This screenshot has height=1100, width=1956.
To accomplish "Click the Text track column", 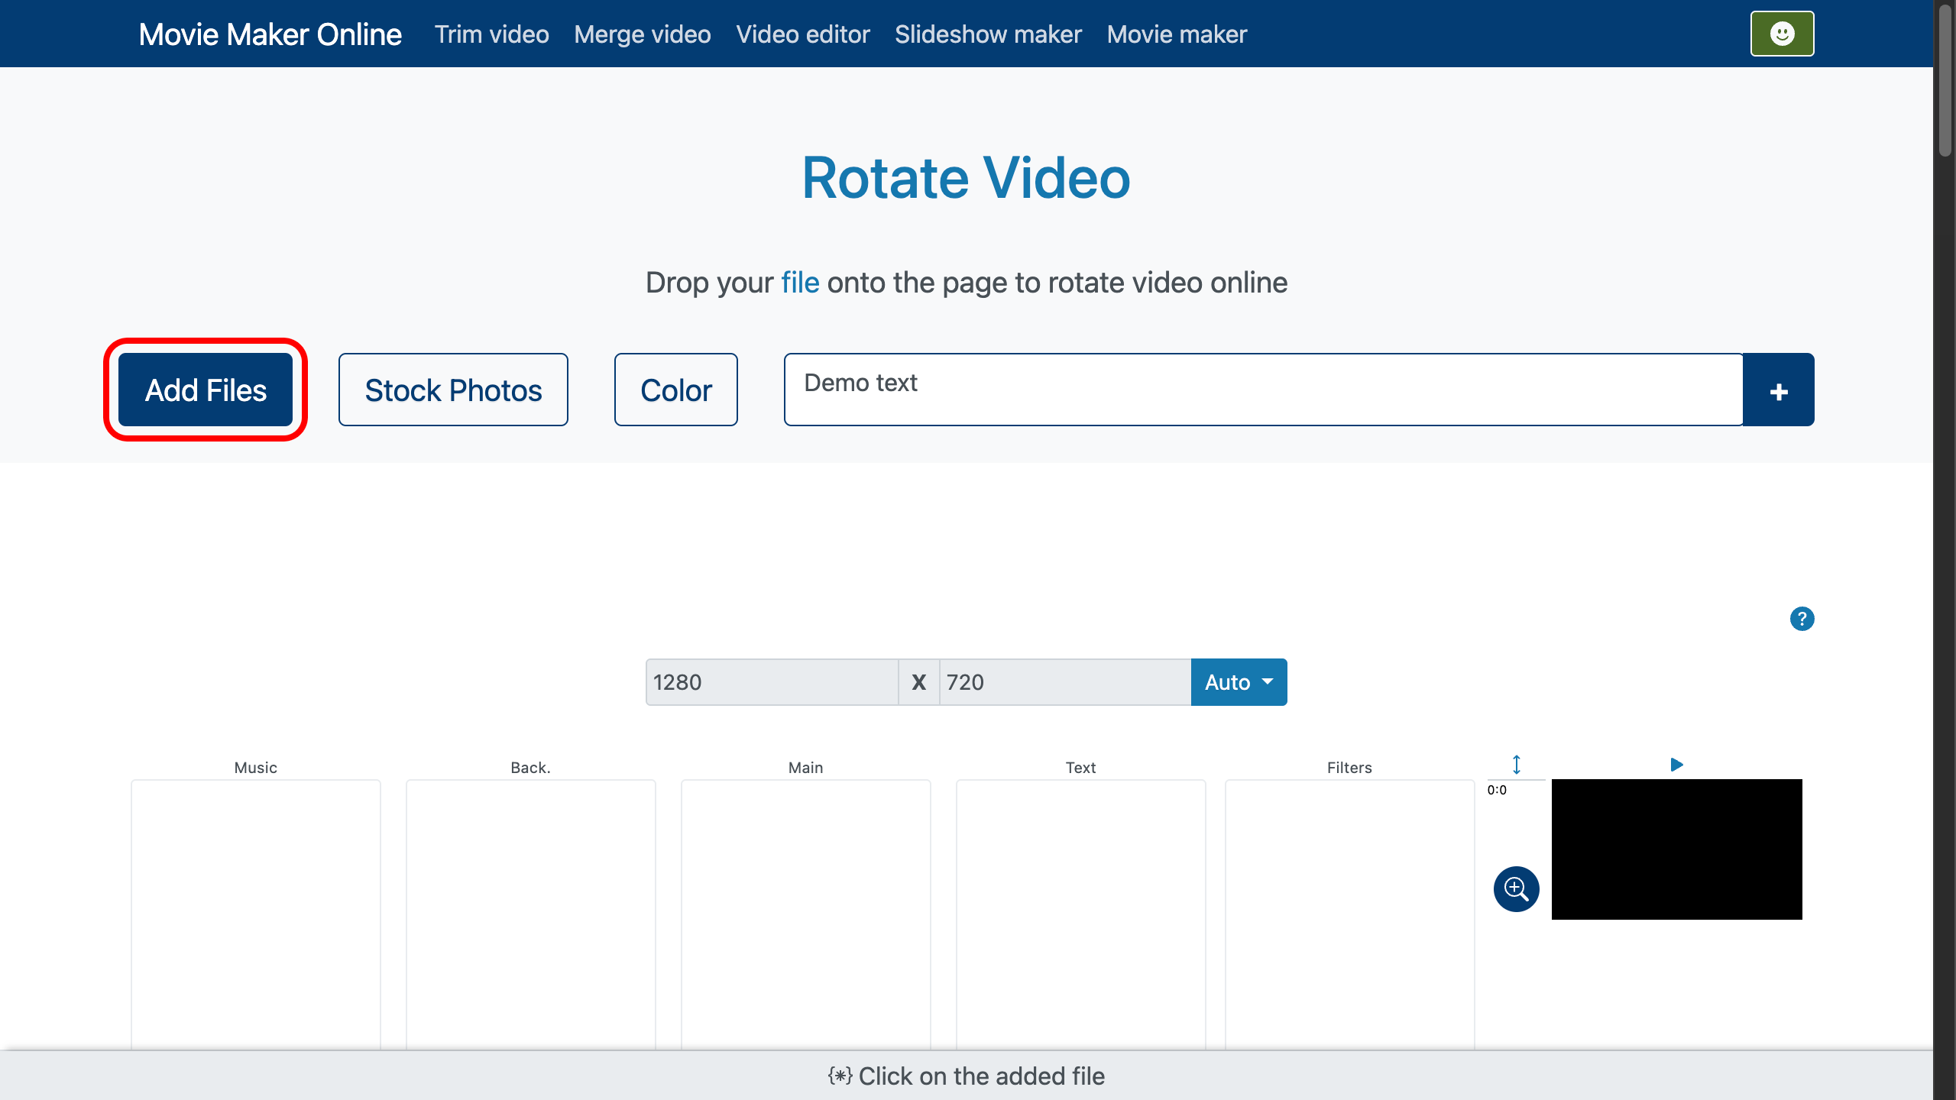I will click(1081, 914).
